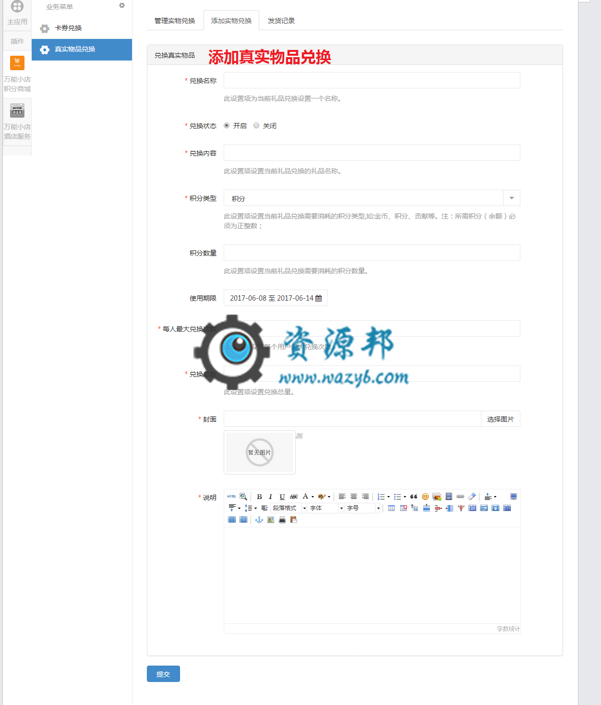Switch to 添加实物兑换 tab
This screenshot has height=705, width=601.
coord(231,21)
